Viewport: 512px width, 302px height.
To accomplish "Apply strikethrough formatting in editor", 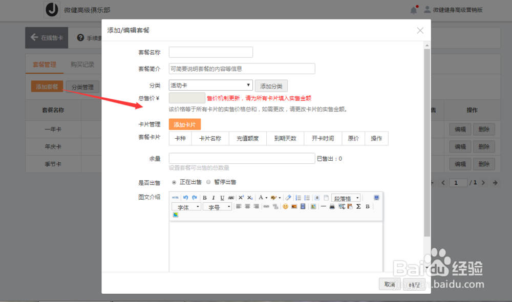I will [231, 198].
